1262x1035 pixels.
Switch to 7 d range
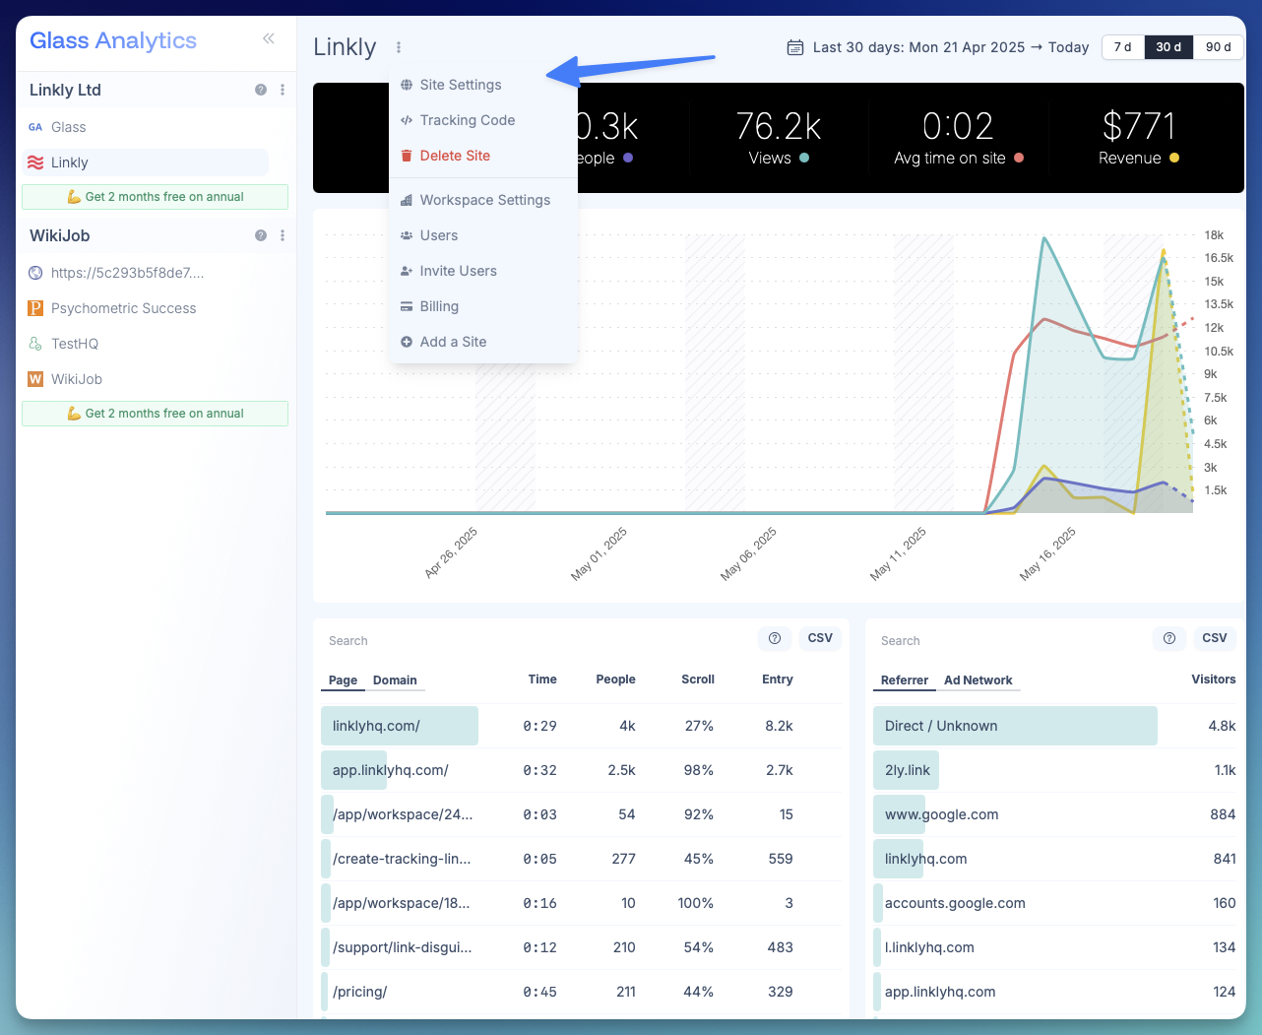click(1123, 47)
